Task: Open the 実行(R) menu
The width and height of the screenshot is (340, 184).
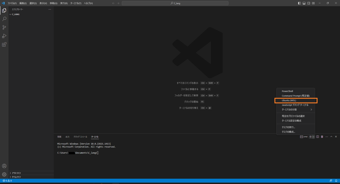Action: pos(64,3)
